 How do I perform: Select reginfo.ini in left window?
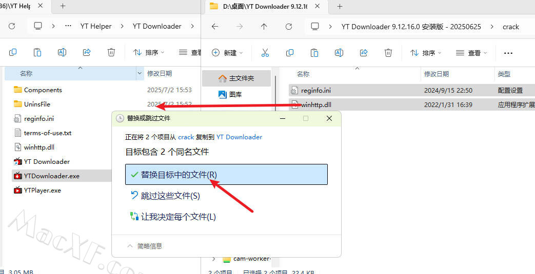pyautogui.click(x=38, y=119)
